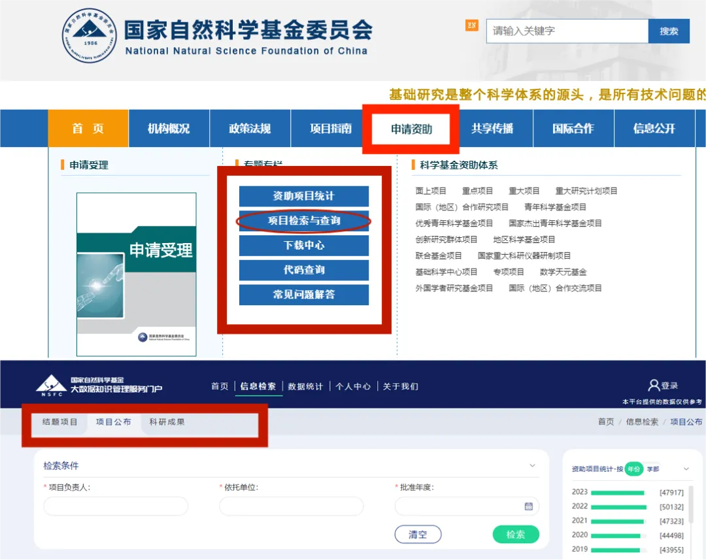Open the 外国学者研究基金项目 link
Image resolution: width=706 pixels, height=560 pixels.
pyautogui.click(x=454, y=288)
